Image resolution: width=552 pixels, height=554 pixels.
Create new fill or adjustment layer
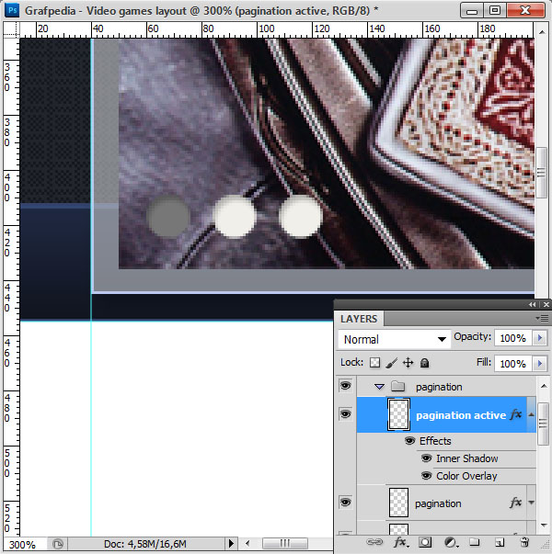451,542
